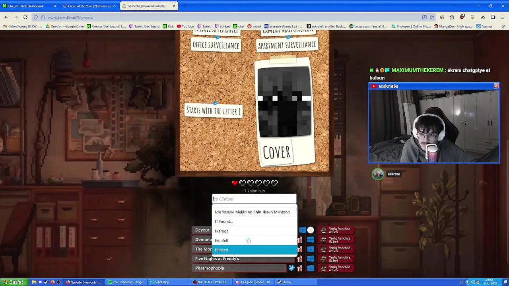Click the volume icon in system tray
509x286 pixels.
click(x=472, y=282)
